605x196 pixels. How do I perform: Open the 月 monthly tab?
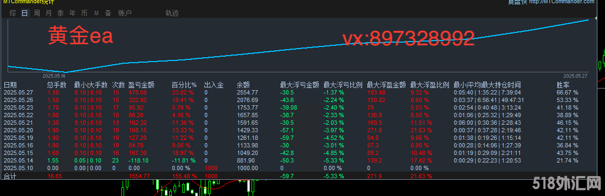coord(49,13)
